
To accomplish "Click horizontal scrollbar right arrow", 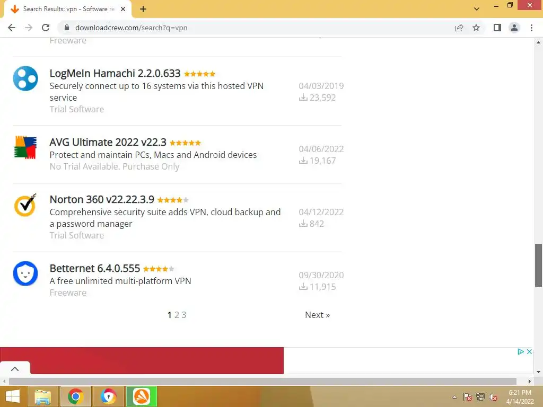I will pos(530,381).
